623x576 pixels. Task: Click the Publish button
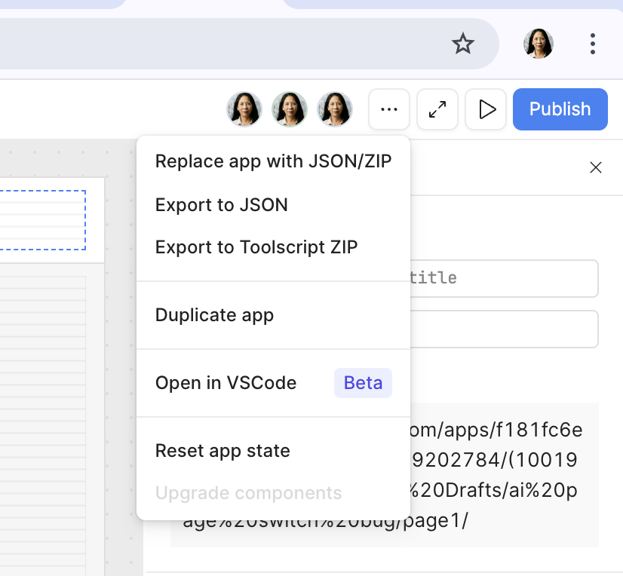tap(560, 109)
